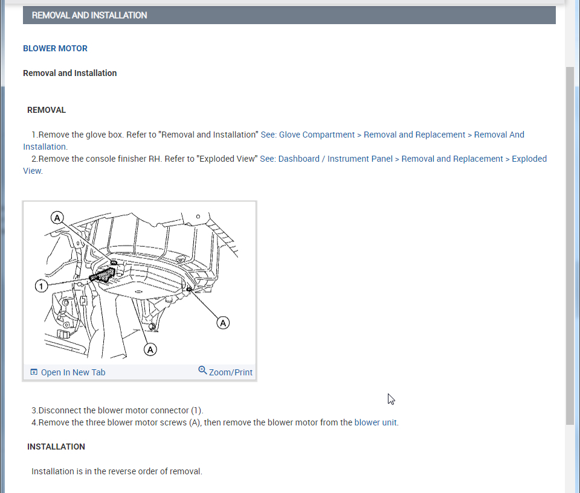Click 'Installation is in the reverse order of removal.'

[117, 471]
